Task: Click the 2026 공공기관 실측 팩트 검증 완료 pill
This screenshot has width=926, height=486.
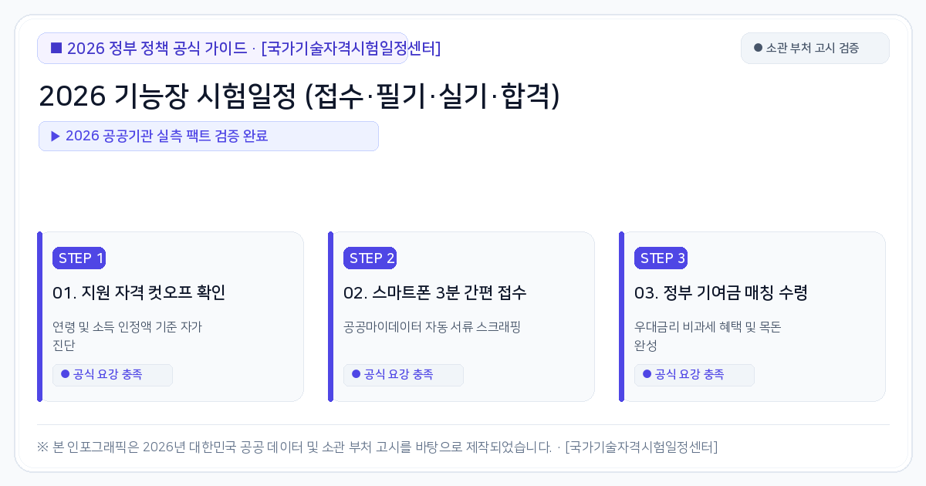Action: (208, 136)
